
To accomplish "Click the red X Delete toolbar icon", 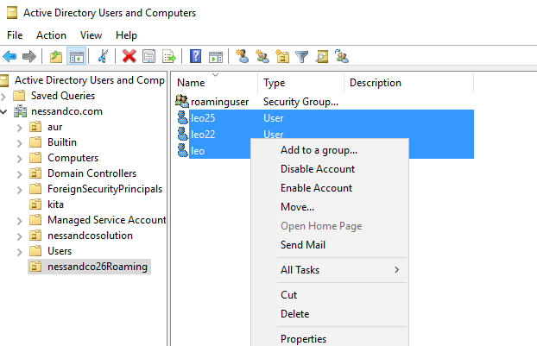I will pyautogui.click(x=130, y=56).
